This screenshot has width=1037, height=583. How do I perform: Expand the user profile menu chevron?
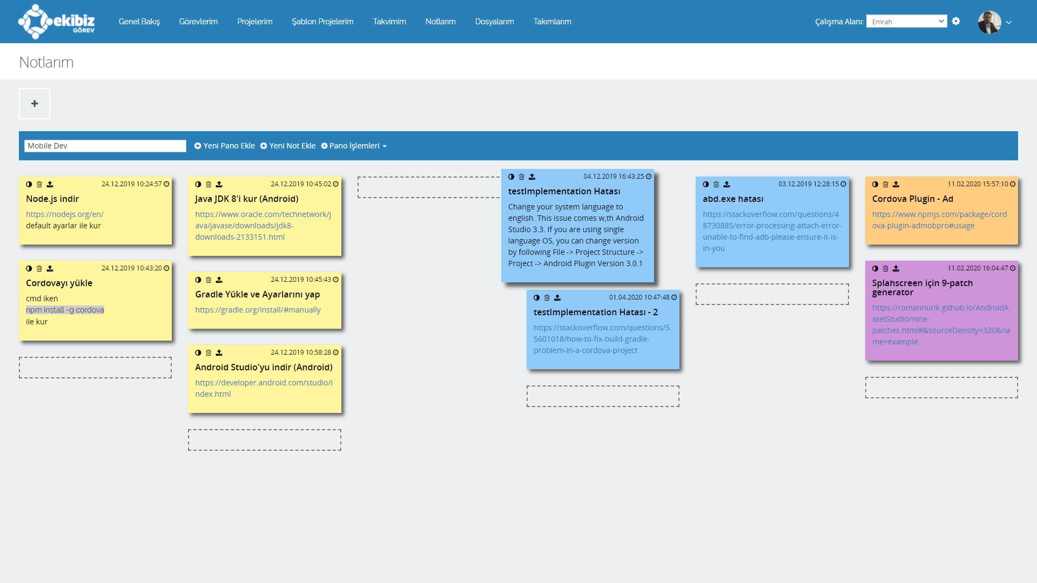pos(1008,23)
